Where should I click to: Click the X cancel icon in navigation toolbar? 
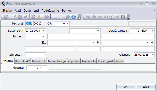(x=123, y=17)
